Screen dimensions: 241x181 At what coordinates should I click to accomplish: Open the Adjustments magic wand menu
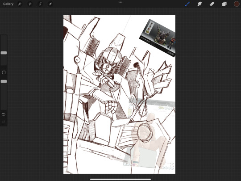click(30, 4)
